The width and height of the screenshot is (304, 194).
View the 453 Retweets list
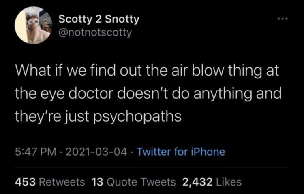pos(50,182)
